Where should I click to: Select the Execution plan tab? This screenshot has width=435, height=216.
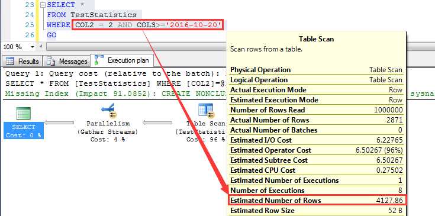point(122,60)
